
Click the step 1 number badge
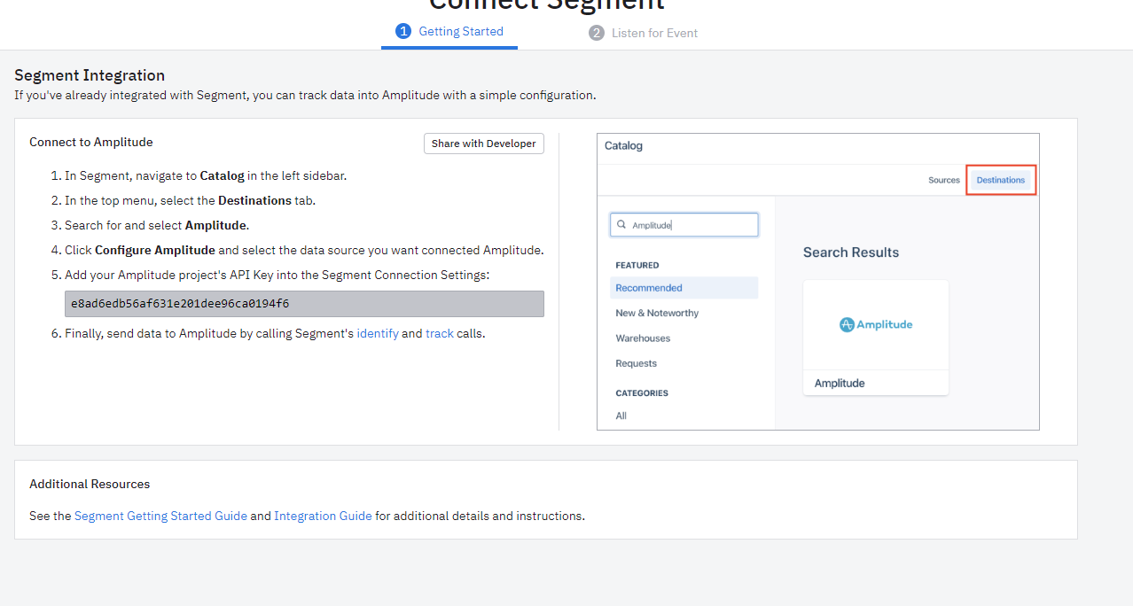click(x=403, y=31)
